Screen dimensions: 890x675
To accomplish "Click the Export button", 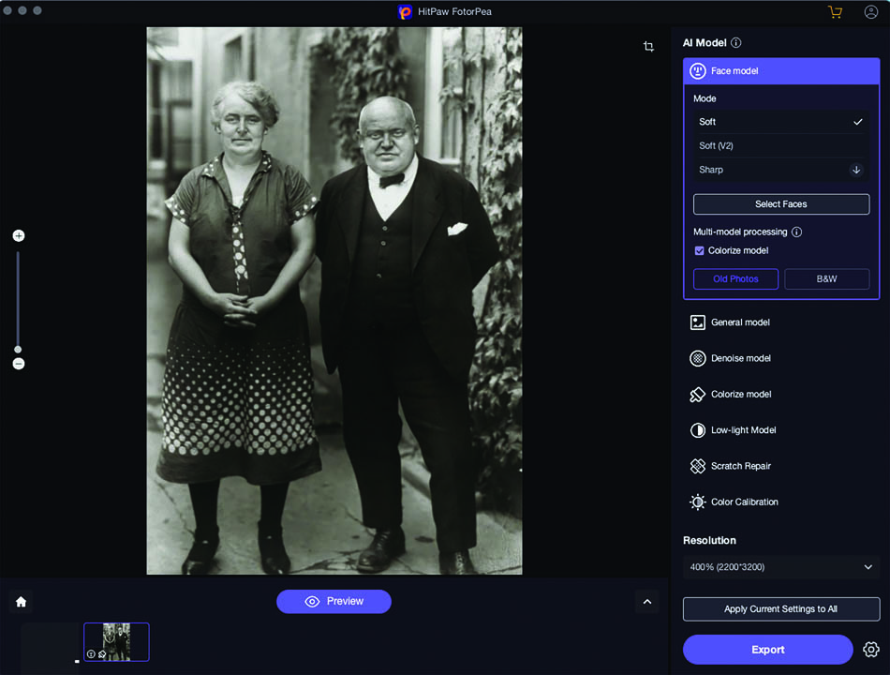I will click(x=767, y=649).
